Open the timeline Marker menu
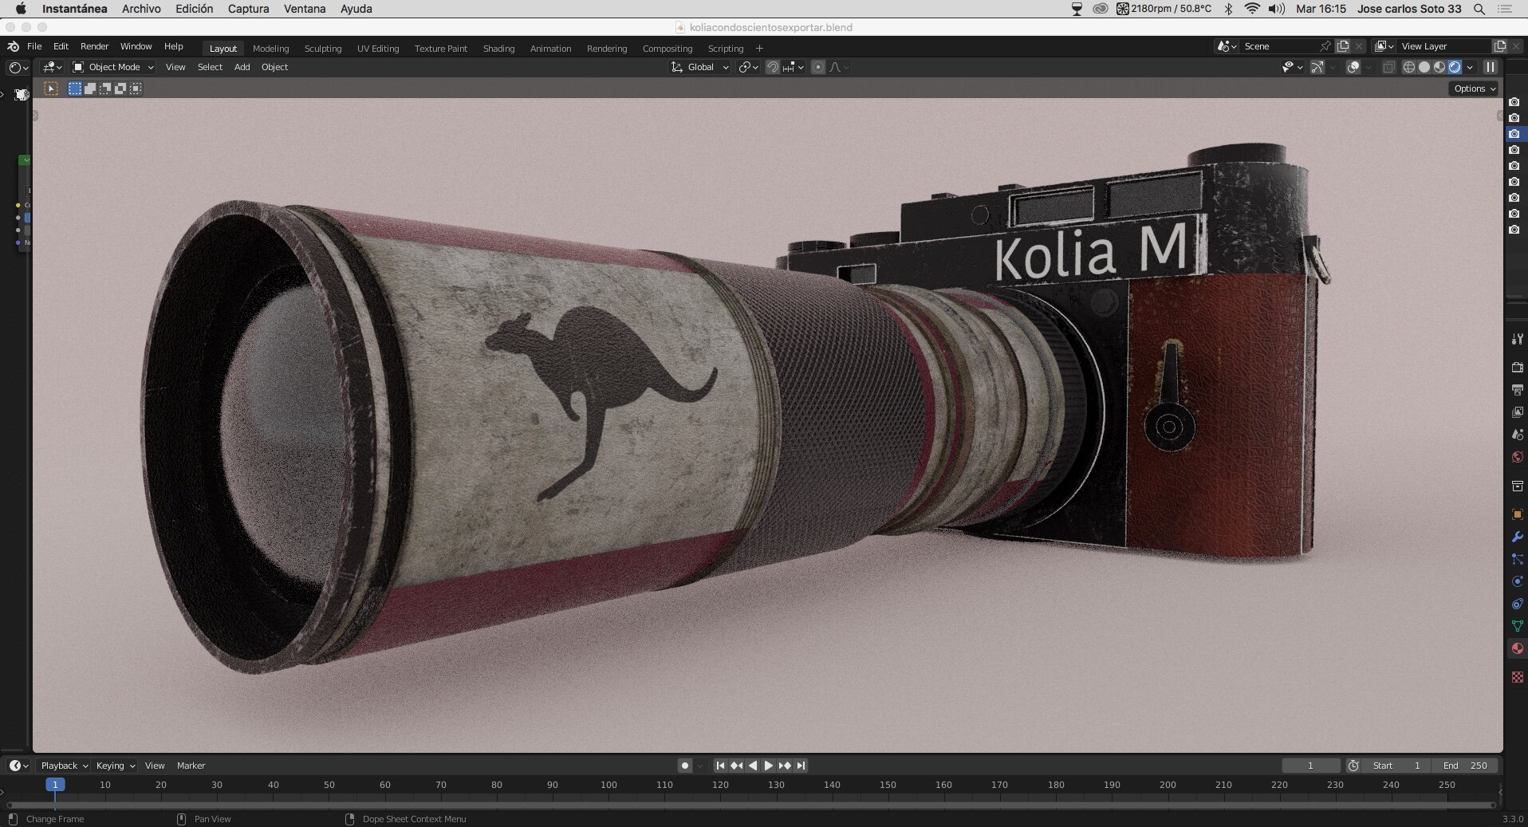Screen dimensions: 1528x827 pos(191,766)
